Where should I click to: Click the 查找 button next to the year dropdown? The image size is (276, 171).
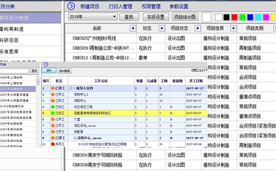click(x=129, y=17)
